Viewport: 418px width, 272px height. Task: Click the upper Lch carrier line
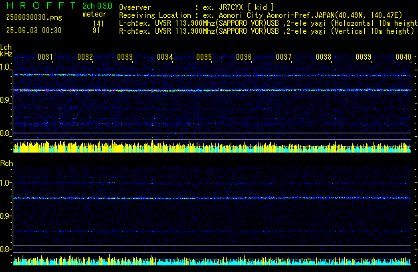pos(212,76)
